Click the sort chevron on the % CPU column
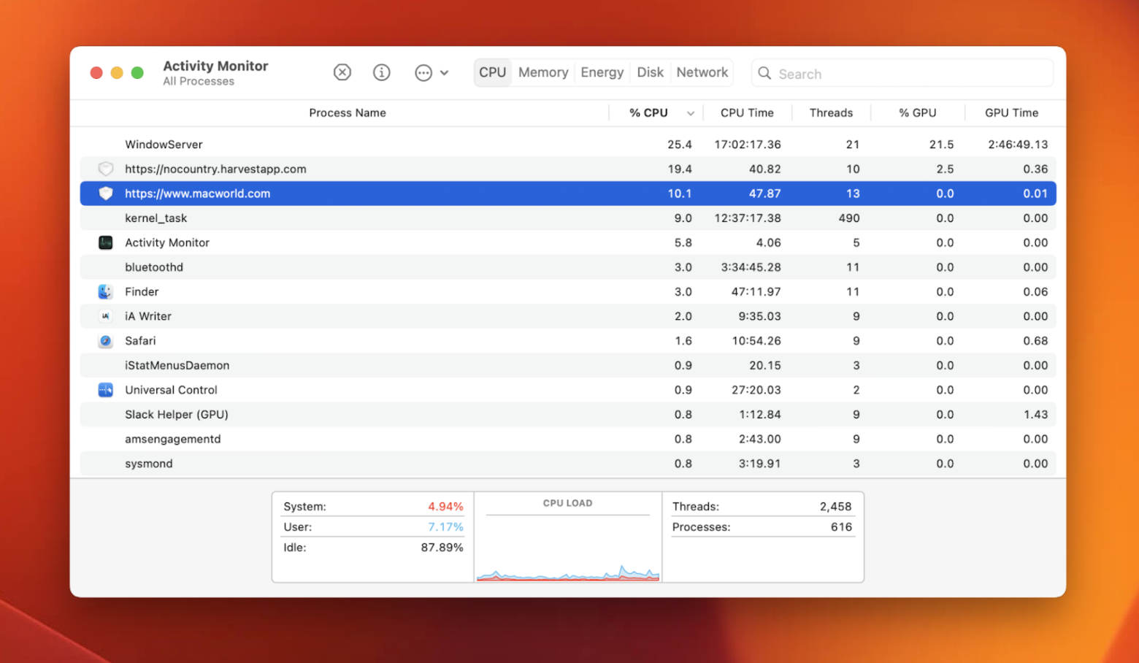 (690, 113)
